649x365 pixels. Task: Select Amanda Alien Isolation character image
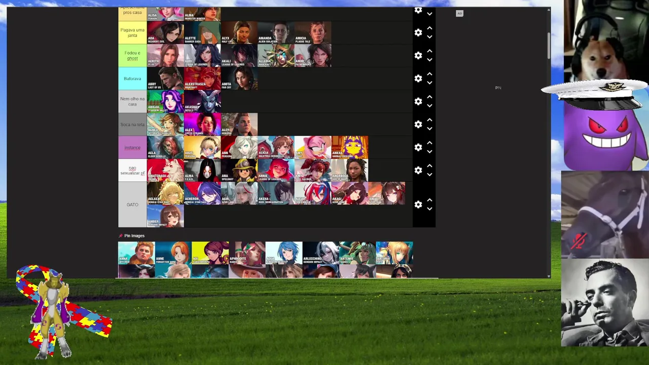pyautogui.click(x=276, y=32)
